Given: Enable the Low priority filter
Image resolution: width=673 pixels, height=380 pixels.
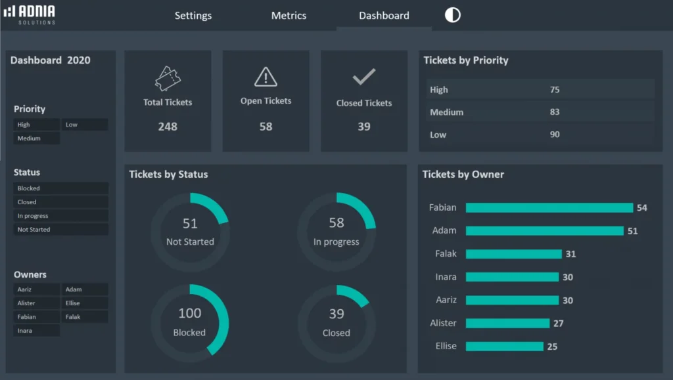Looking at the screenshot, I should [84, 124].
